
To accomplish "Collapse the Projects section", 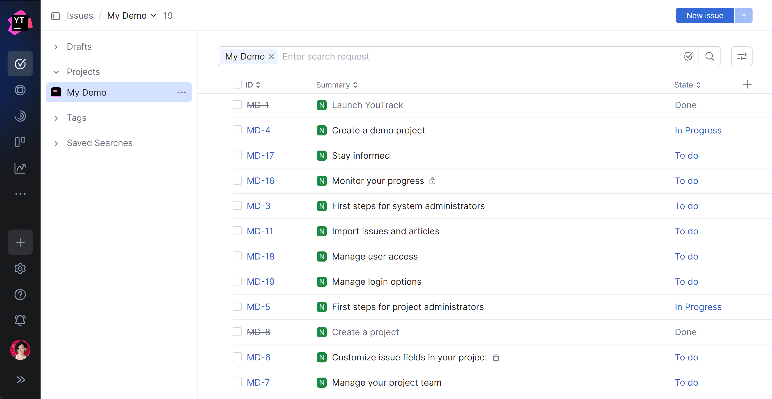I will pyautogui.click(x=56, y=72).
